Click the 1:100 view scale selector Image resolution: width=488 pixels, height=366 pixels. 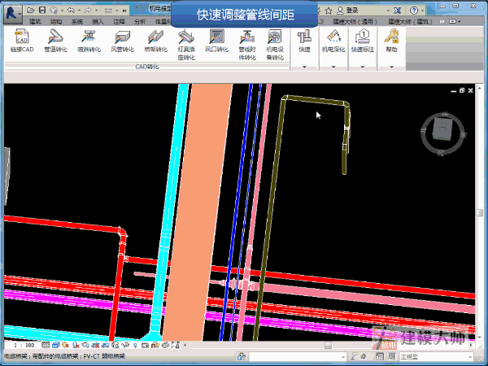pos(24,345)
